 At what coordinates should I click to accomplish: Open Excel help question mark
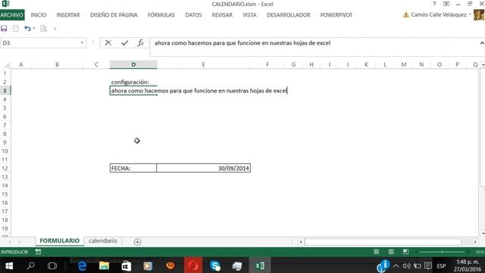pos(434,4)
